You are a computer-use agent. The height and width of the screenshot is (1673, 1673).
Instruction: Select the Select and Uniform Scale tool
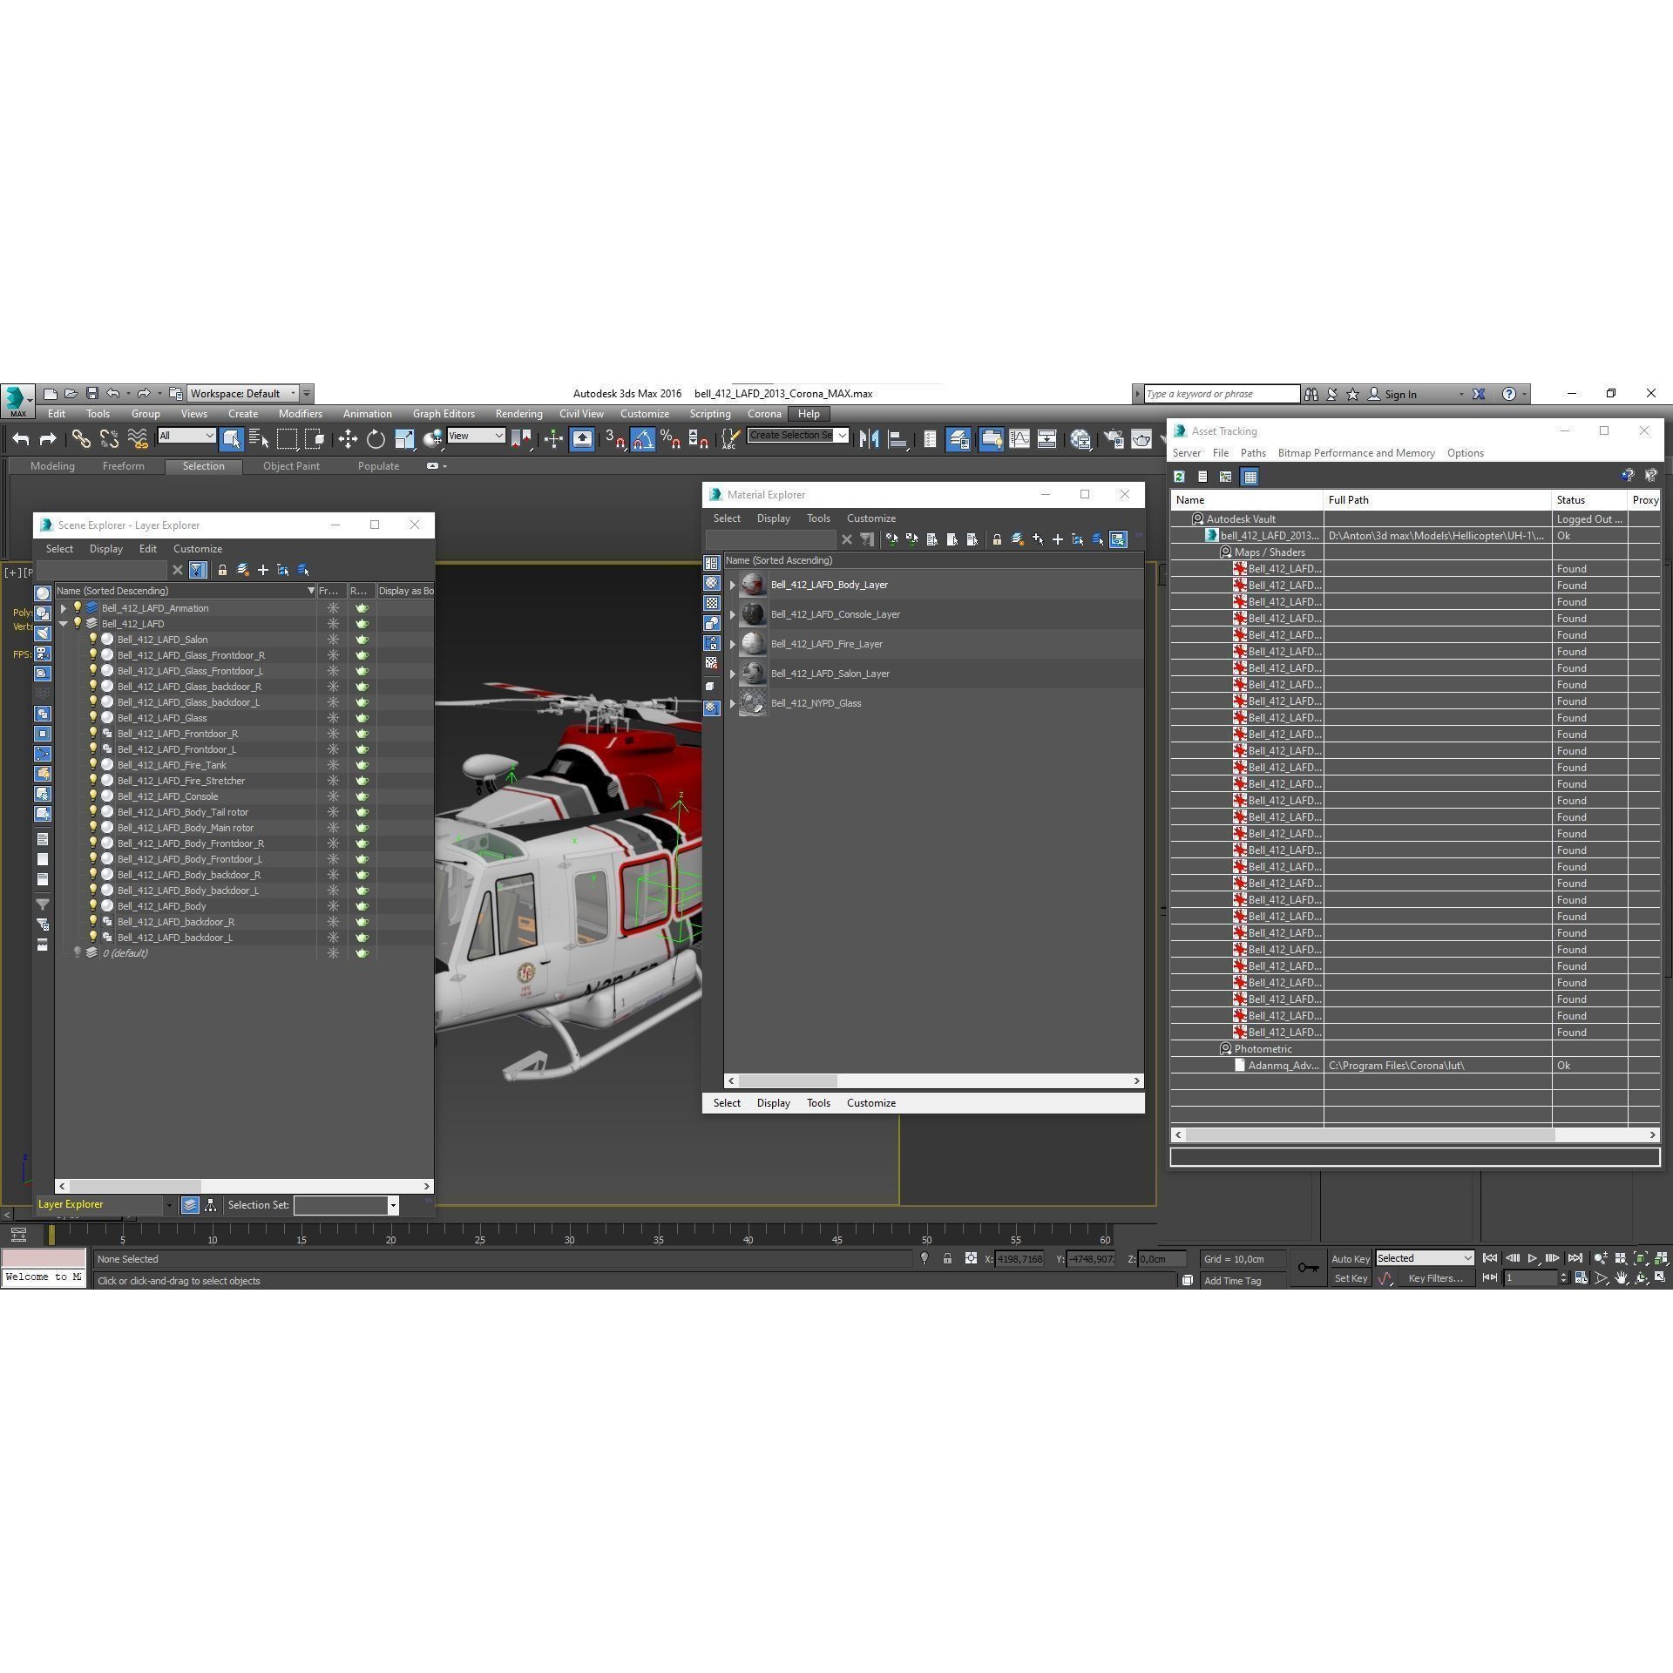point(405,439)
